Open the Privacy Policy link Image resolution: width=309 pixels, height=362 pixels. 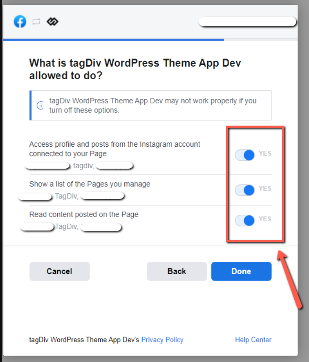coord(162,340)
